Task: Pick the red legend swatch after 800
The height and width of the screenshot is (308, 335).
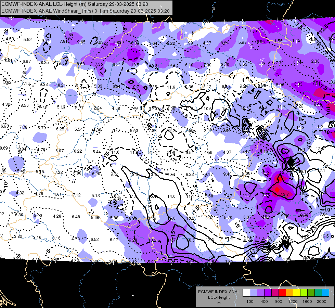Action: click(x=282, y=293)
